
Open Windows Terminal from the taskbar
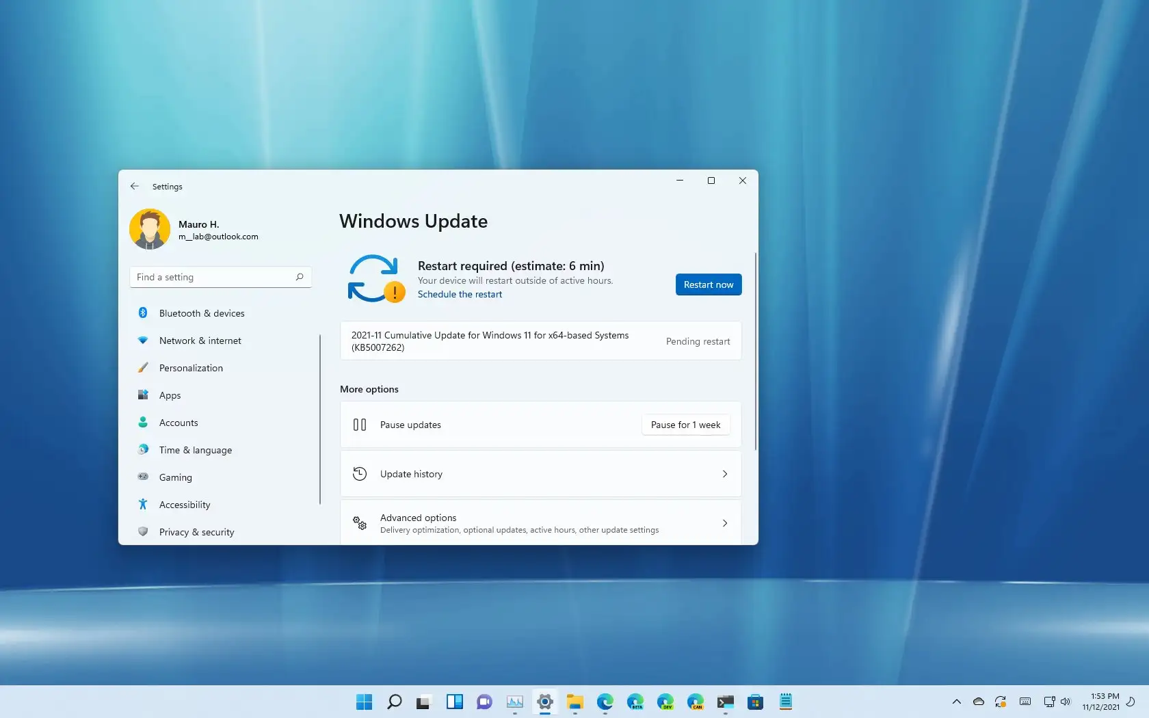[726, 702]
